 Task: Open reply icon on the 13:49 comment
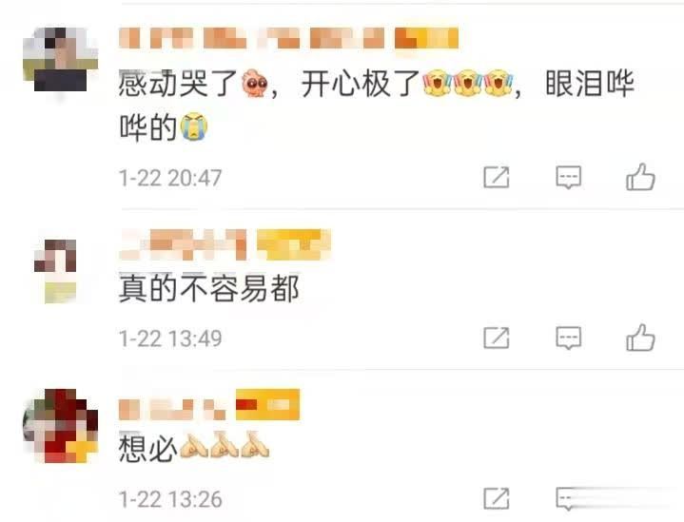coord(568,338)
